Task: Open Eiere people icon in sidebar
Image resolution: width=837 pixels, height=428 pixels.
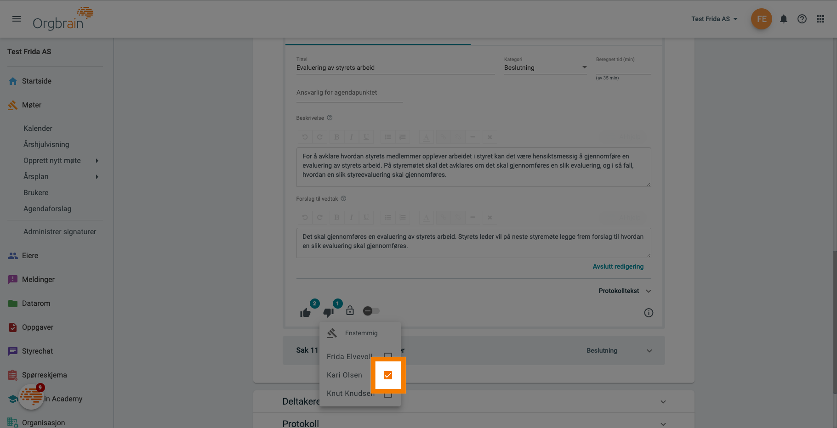Action: pos(13,256)
